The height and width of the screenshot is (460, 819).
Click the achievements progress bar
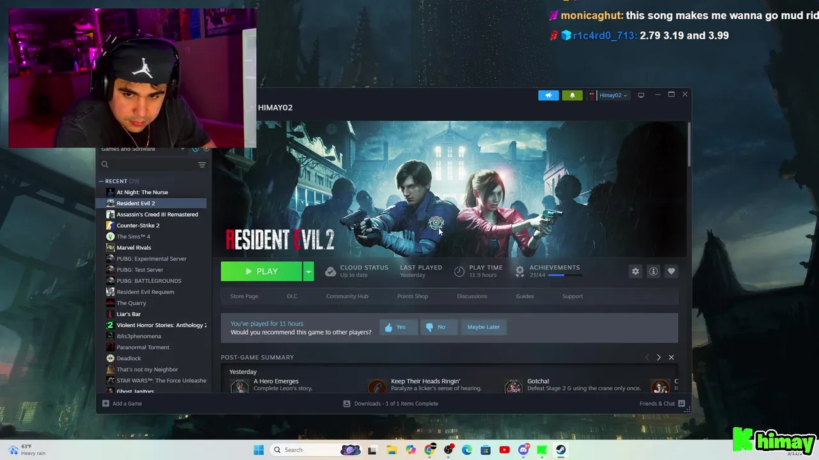565,275
